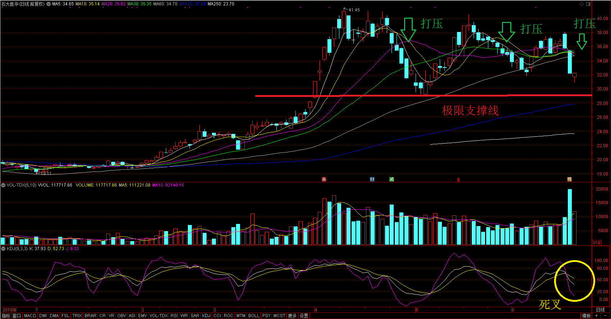
Task: Switch to the CR indicator tab
Action: coord(103,316)
